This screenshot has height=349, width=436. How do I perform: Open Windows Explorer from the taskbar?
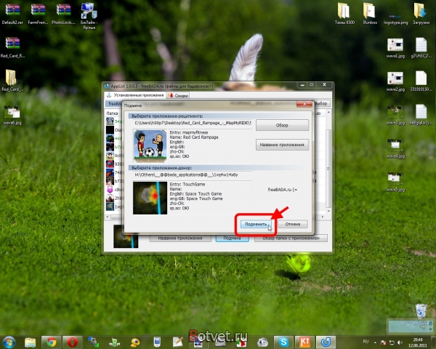(x=30, y=341)
